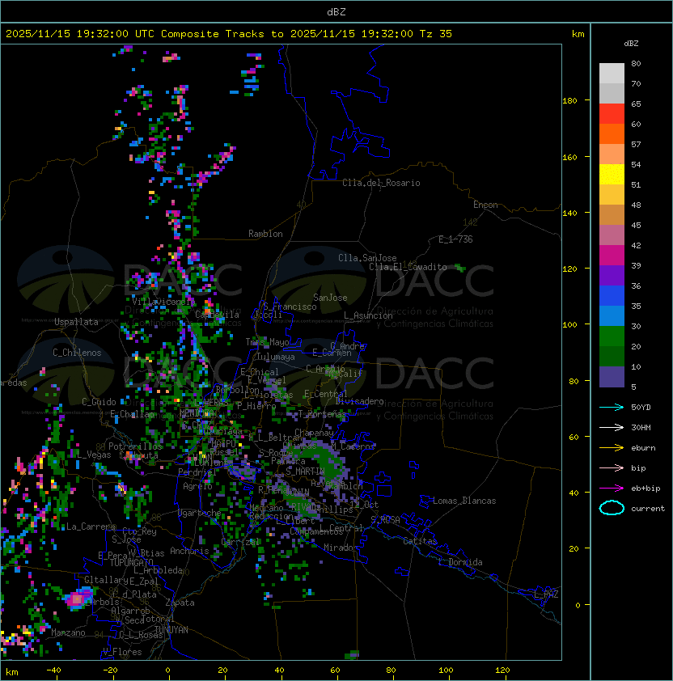Click the '160' tick on vertical axis
This screenshot has height=681, width=673.
tap(569, 157)
